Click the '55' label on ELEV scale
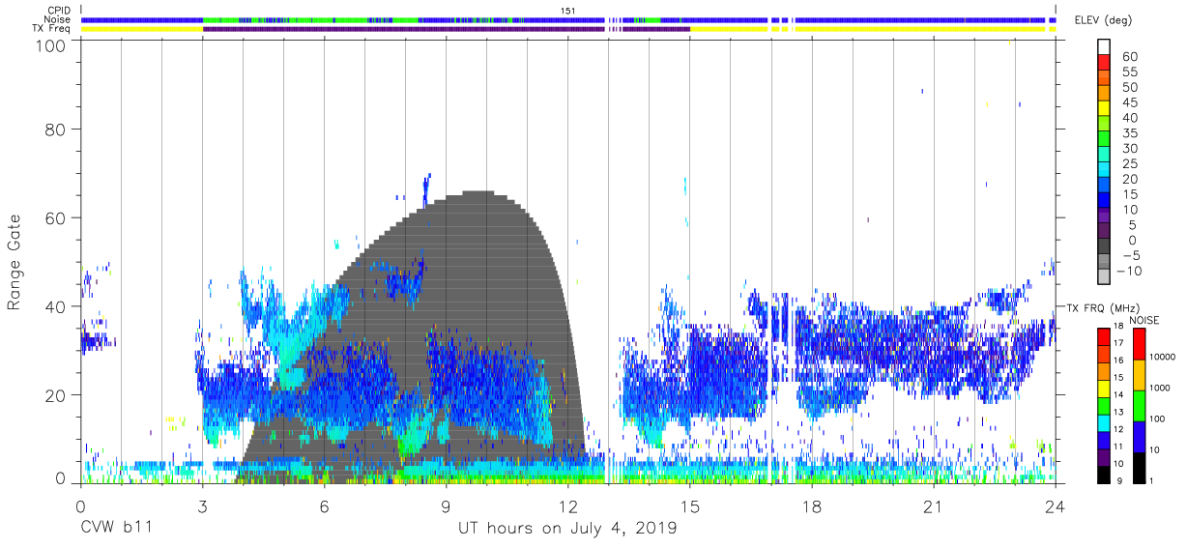 pyautogui.click(x=1130, y=72)
